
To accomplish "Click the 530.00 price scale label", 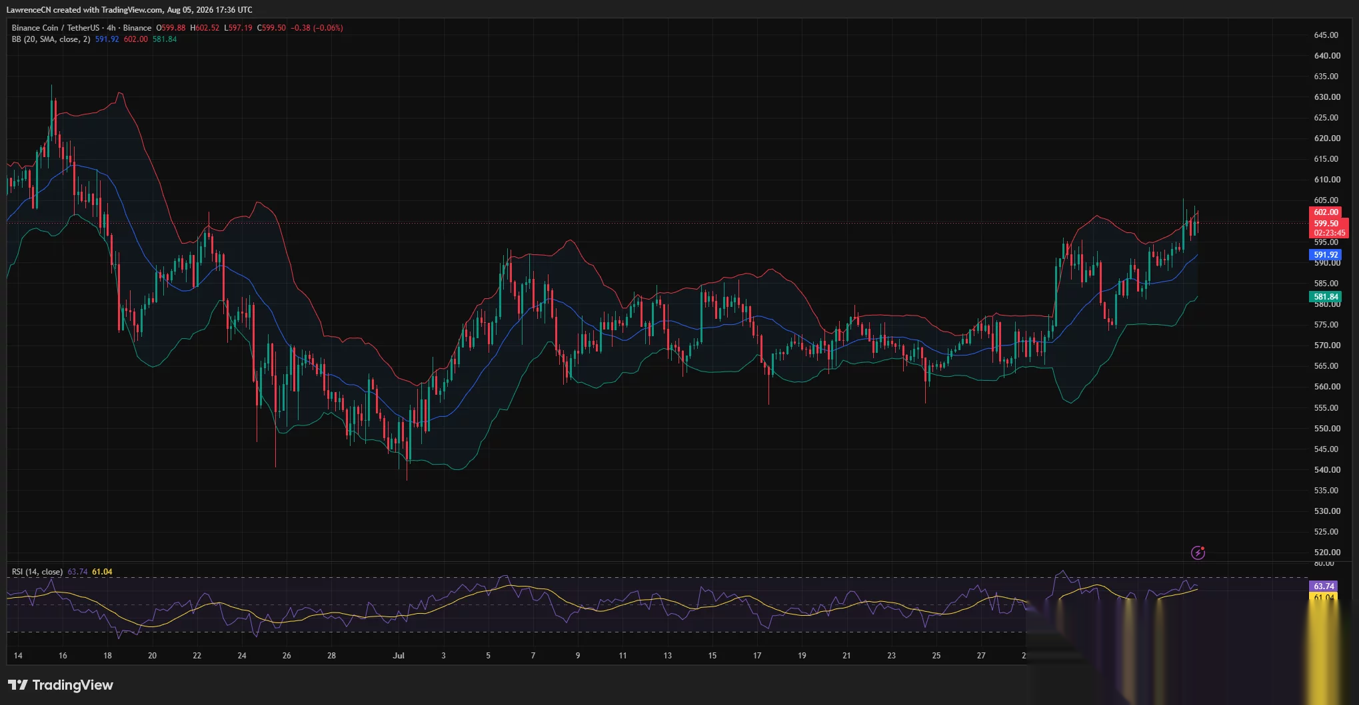I will 1326,511.
